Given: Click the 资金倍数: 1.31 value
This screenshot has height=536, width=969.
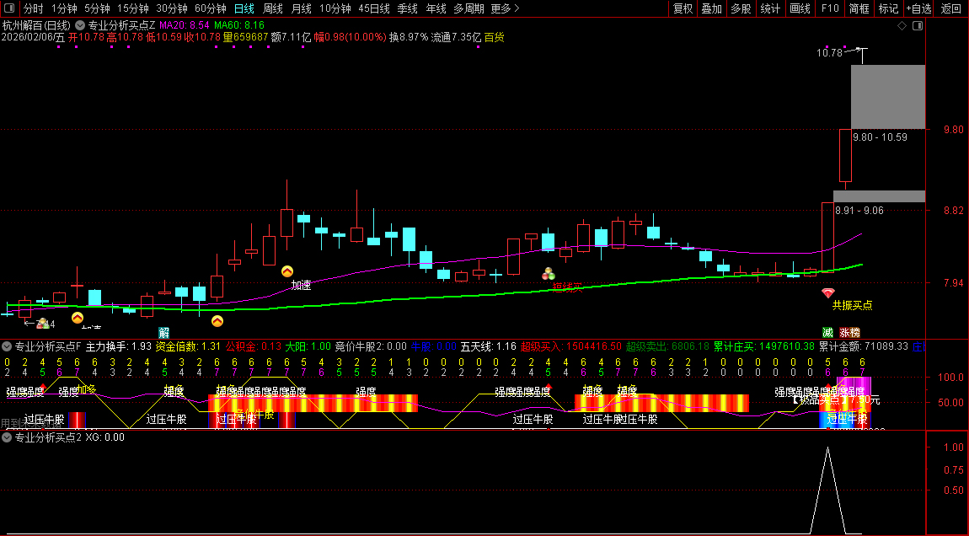Looking at the screenshot, I should click(188, 347).
